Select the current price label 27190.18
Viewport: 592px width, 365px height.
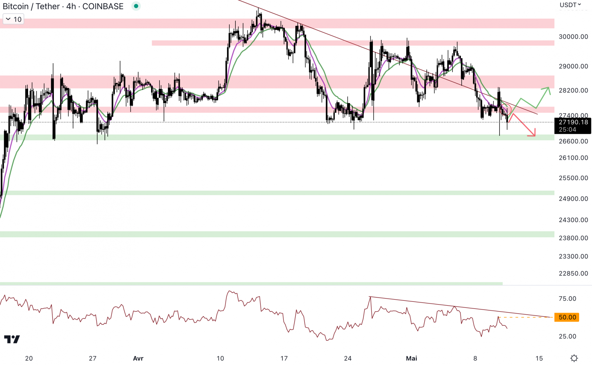click(x=573, y=126)
